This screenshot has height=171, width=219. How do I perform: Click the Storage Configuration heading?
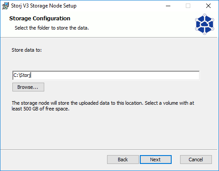[x=40, y=19]
